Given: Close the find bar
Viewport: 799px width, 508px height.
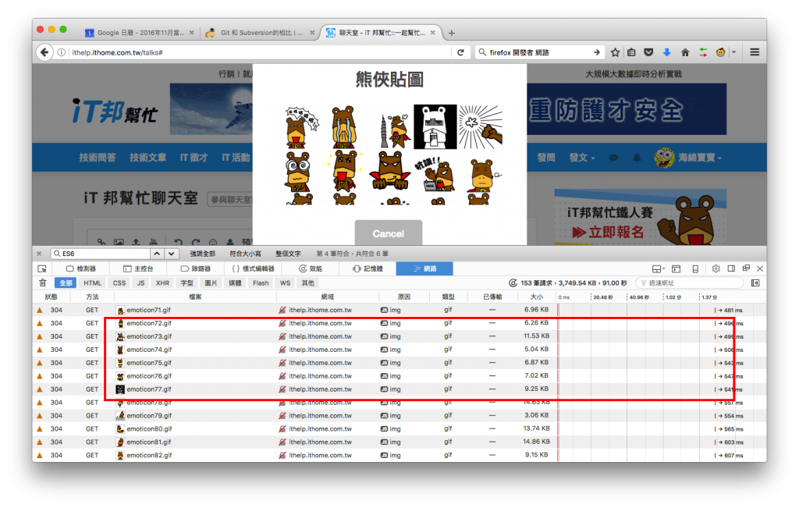Looking at the screenshot, I should coord(39,254).
